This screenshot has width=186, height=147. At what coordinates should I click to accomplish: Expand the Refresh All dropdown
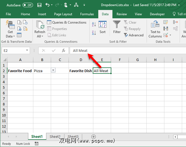tap(40, 36)
